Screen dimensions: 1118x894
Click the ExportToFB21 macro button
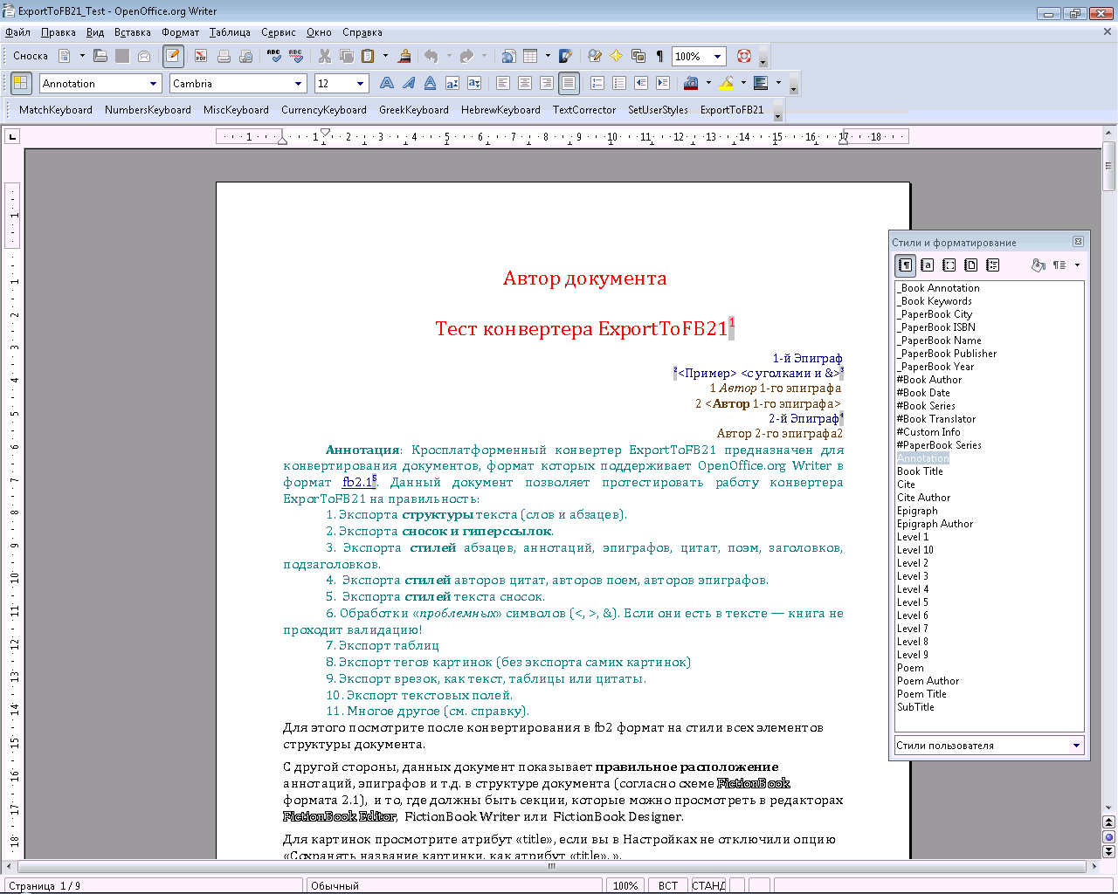tap(732, 110)
